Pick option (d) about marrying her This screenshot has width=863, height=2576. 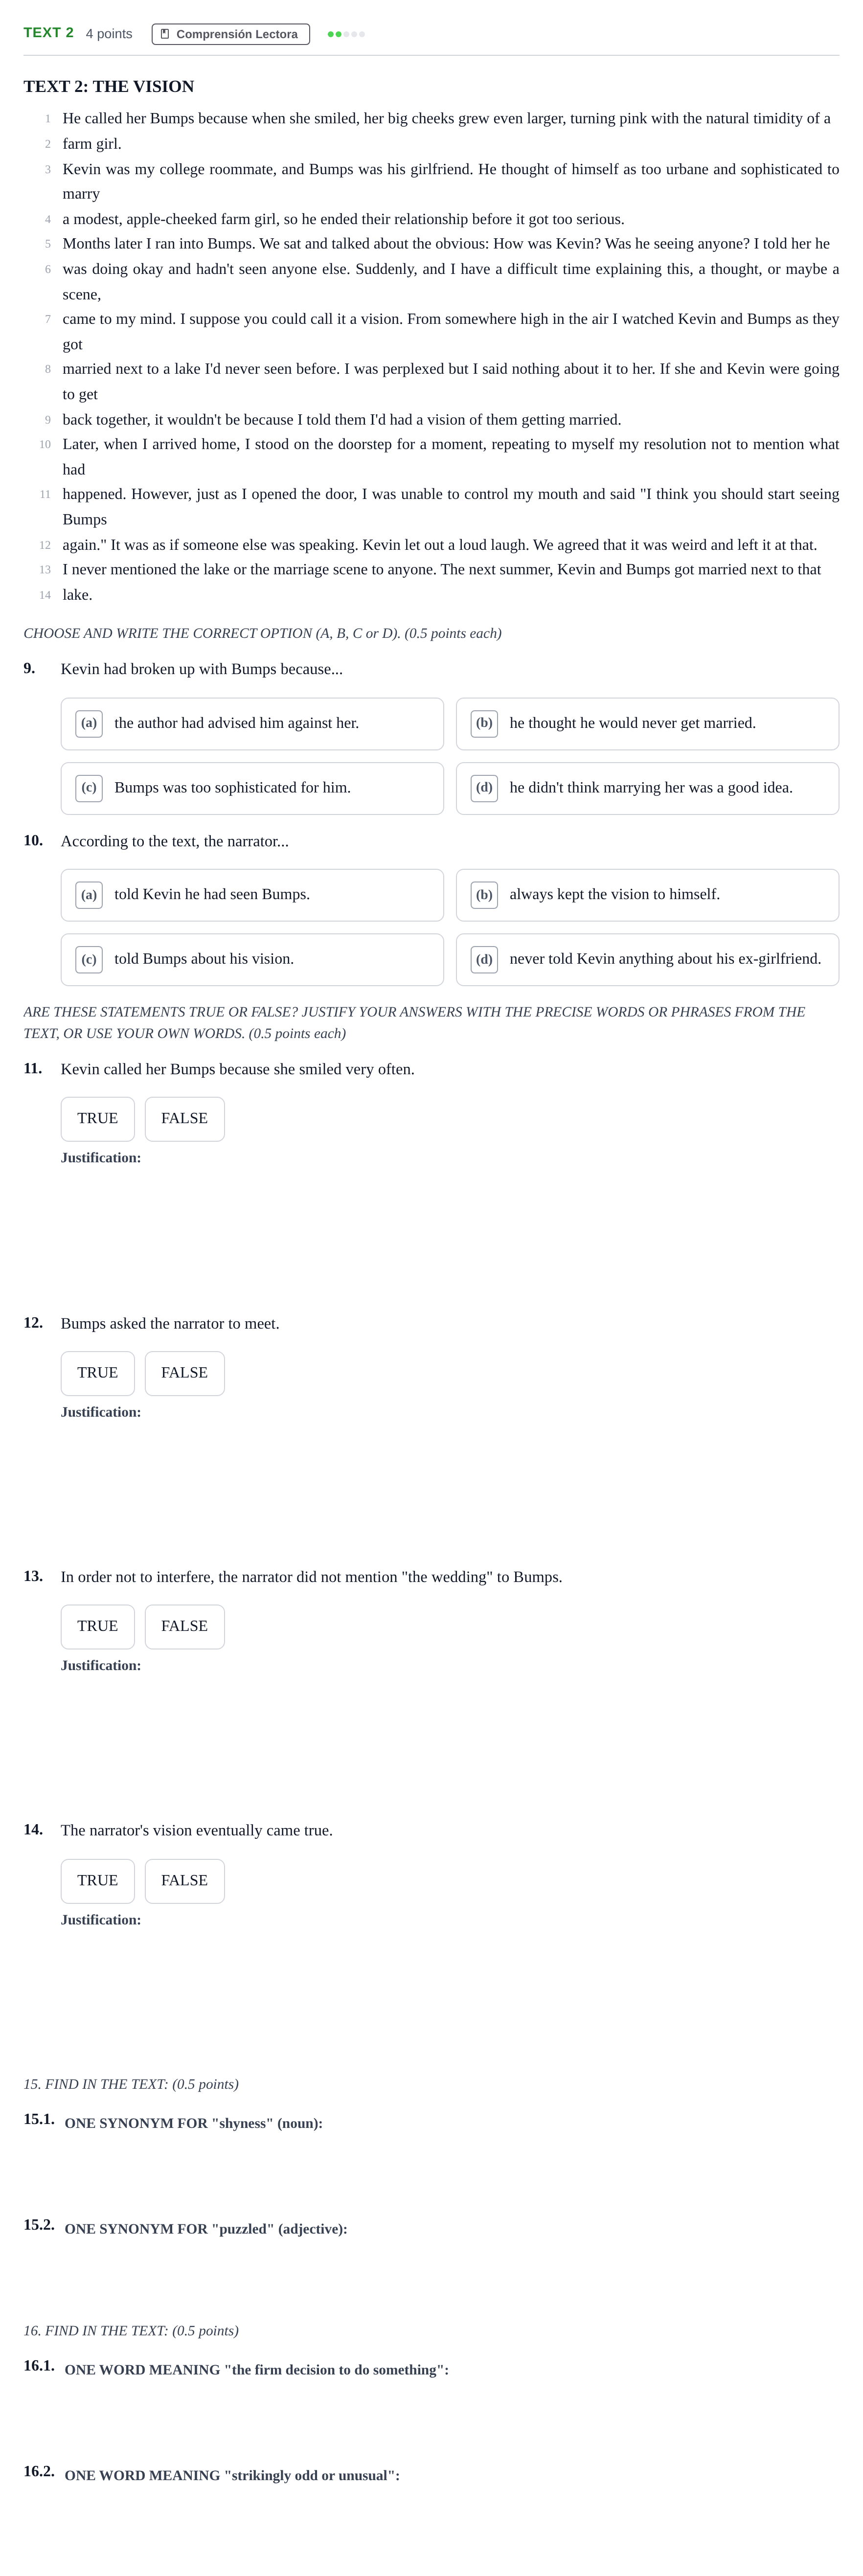(x=647, y=788)
